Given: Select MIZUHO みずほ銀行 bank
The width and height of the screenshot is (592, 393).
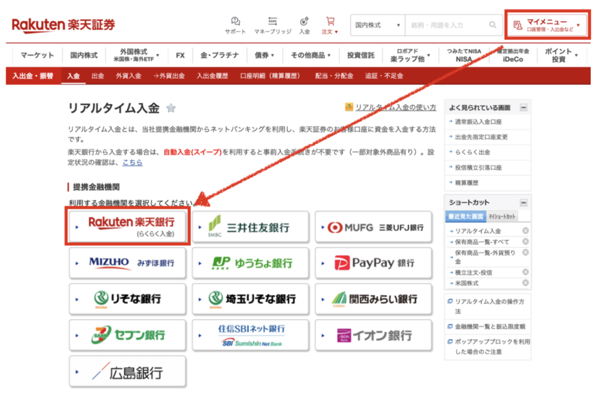Looking at the screenshot, I should pos(128,263).
